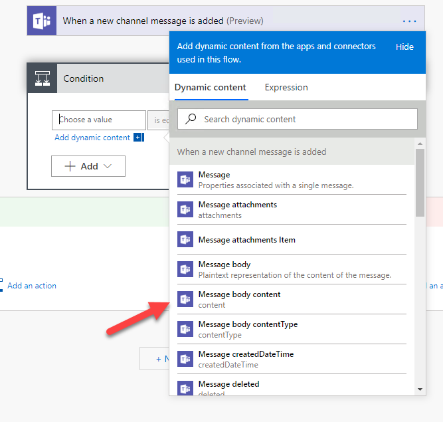Hide the dynamic content panel
The image size is (443, 422).
[x=404, y=47]
